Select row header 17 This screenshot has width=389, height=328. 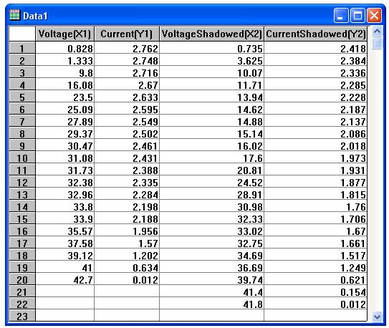(22, 243)
